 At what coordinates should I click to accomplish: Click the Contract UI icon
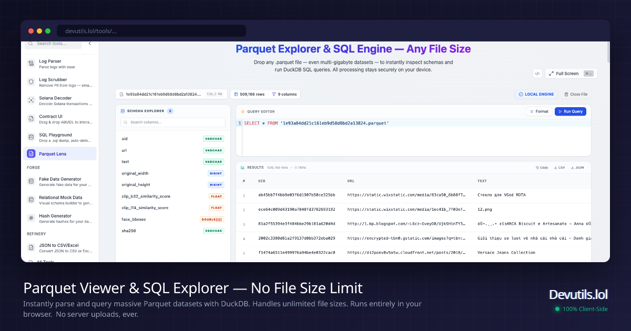pos(31,119)
